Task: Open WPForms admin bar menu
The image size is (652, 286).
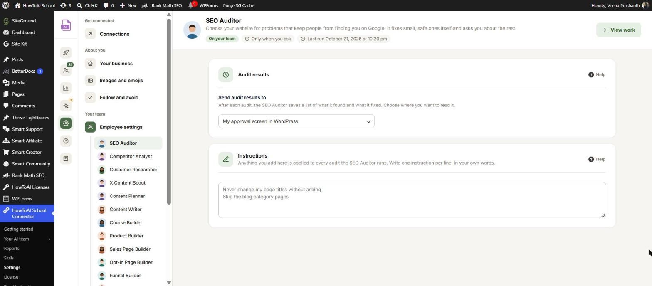Action: [x=209, y=5]
